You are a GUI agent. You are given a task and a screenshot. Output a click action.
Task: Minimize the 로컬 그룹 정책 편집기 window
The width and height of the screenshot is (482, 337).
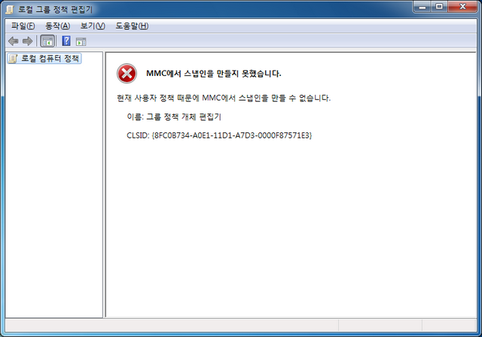coord(422,7)
